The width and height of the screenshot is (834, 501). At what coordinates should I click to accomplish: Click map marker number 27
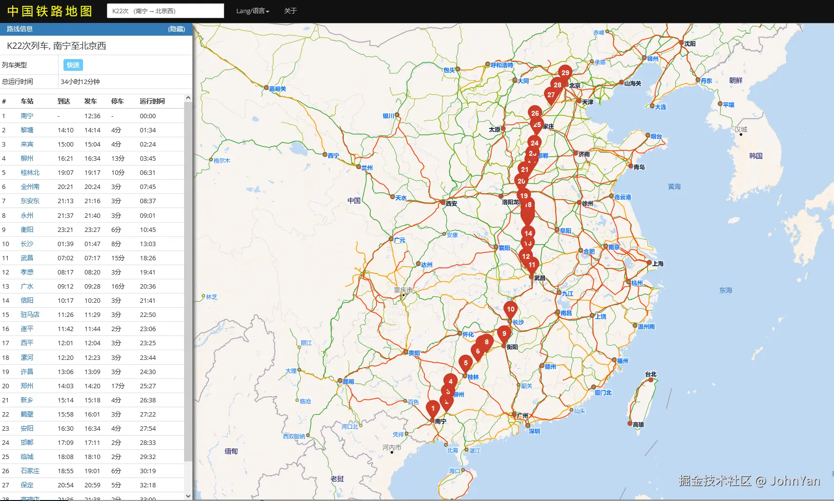tap(551, 96)
